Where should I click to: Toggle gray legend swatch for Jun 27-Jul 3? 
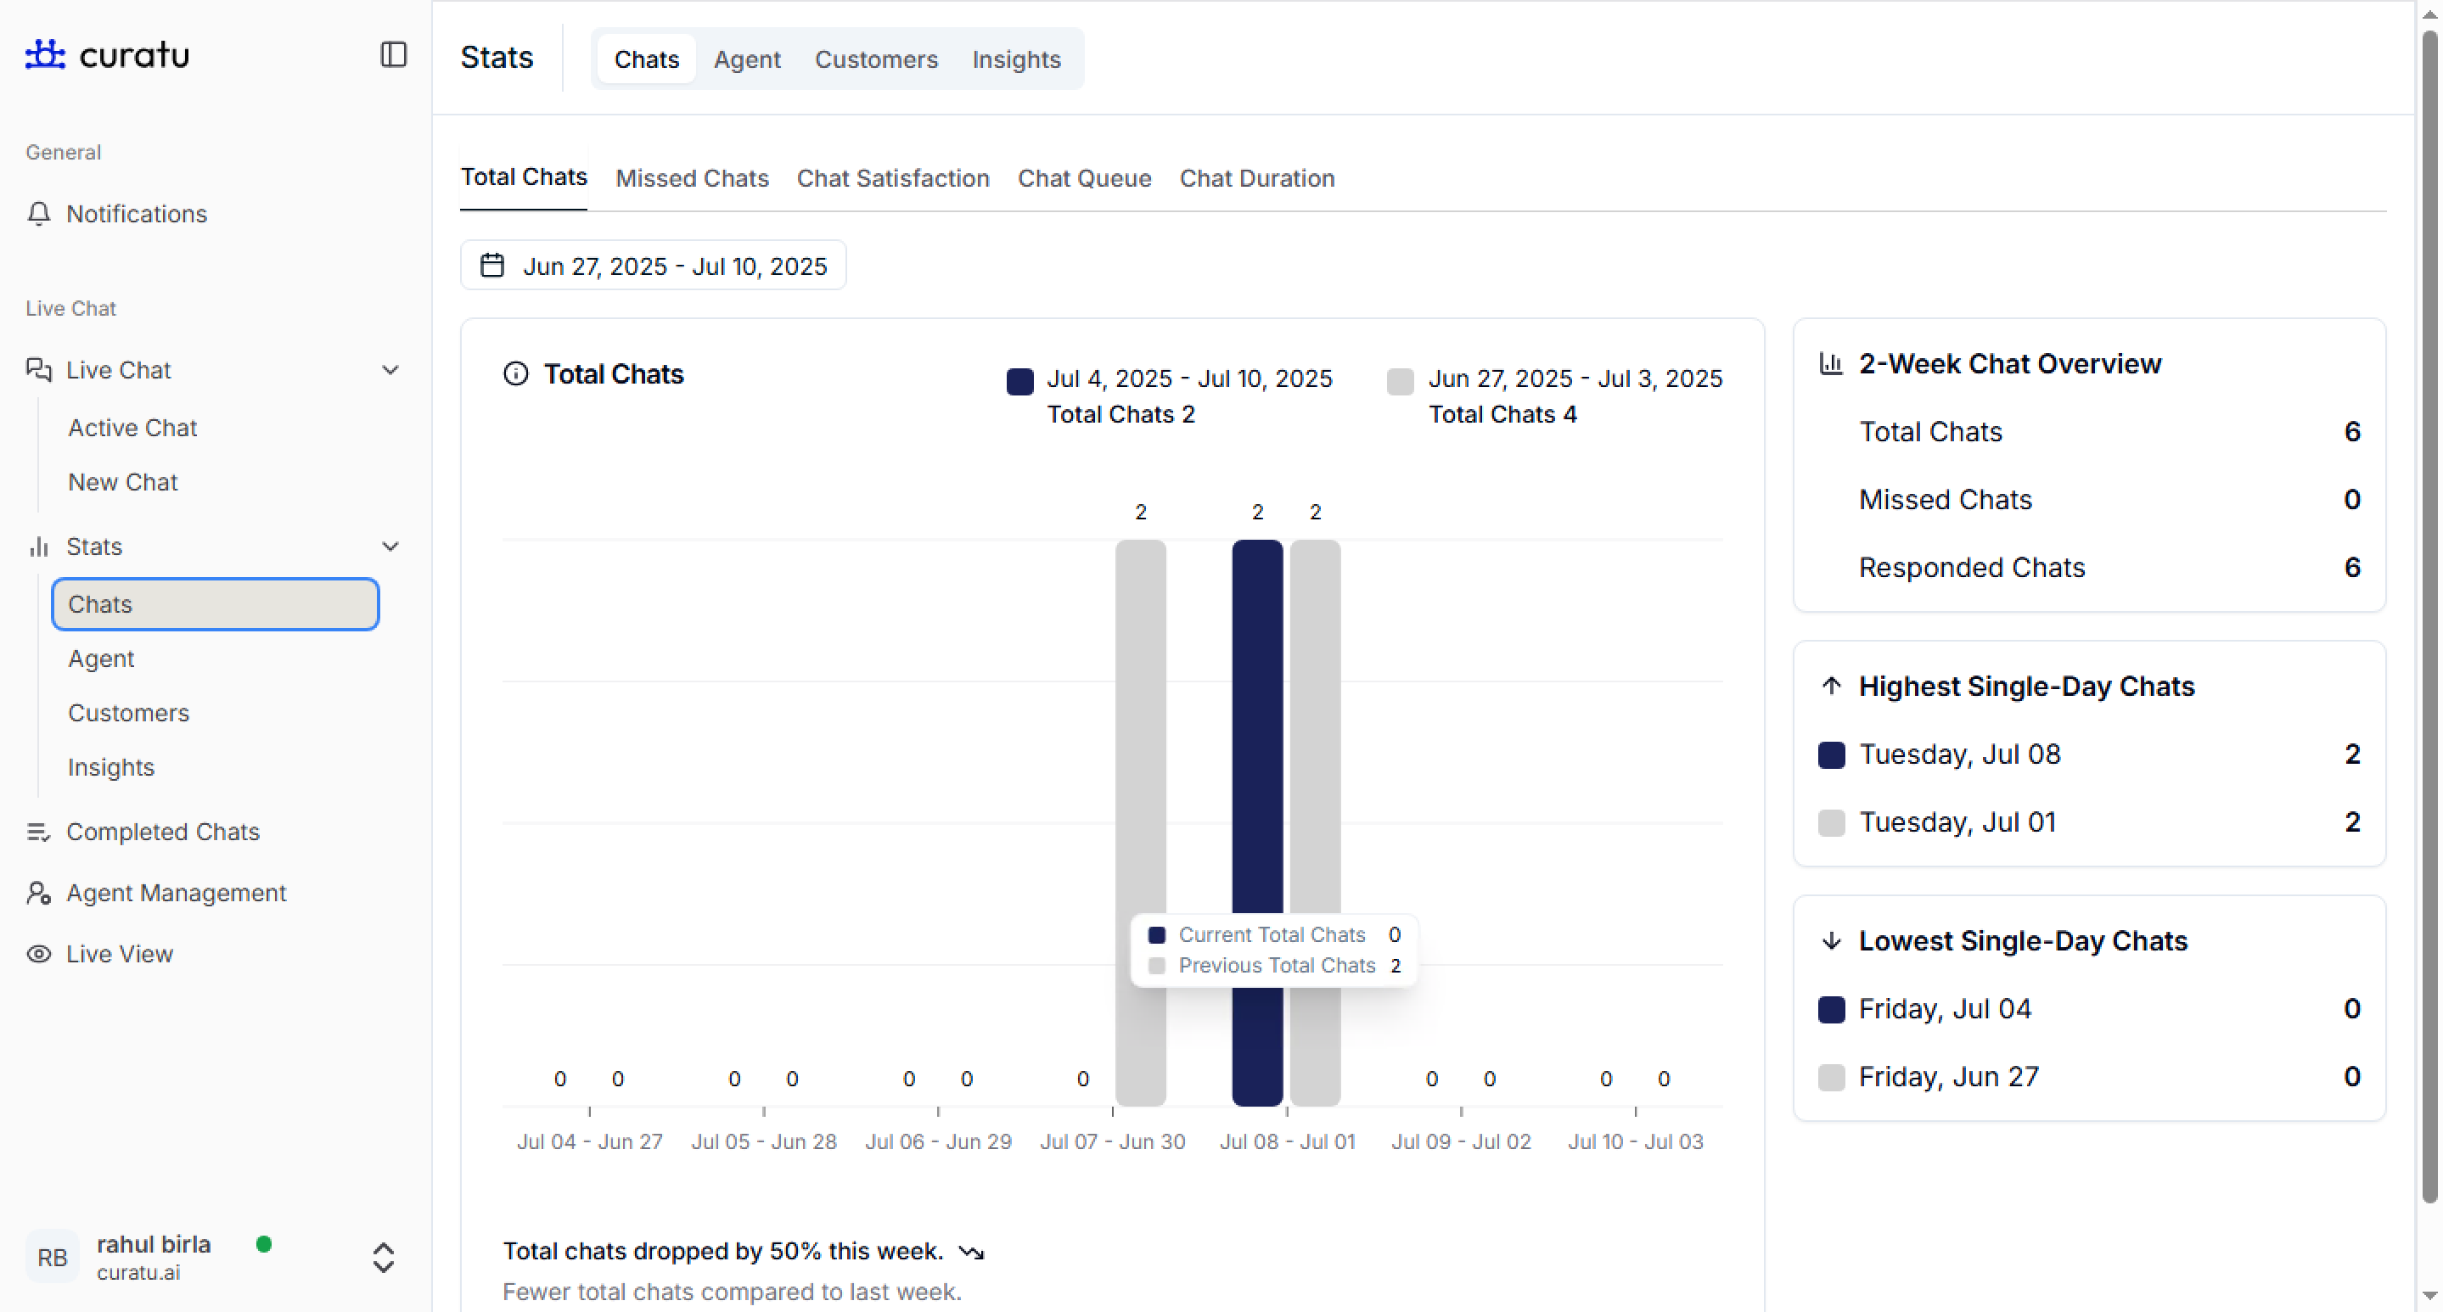click(x=1400, y=381)
